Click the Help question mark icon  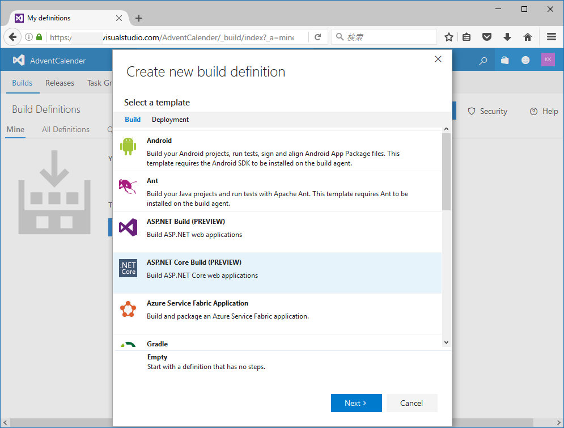point(533,112)
